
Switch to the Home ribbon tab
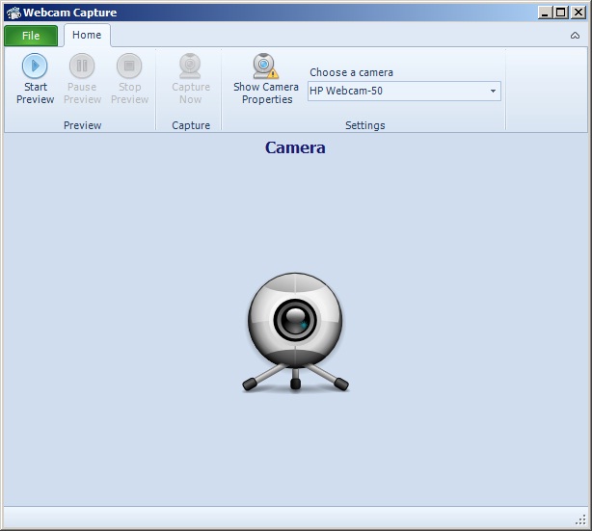pos(87,36)
